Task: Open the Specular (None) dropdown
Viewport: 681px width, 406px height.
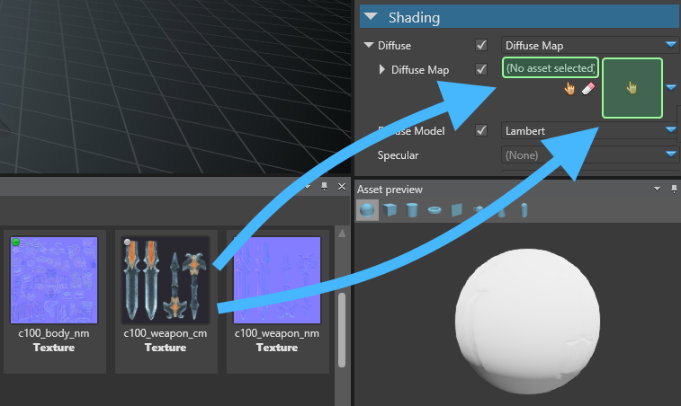Action: tap(670, 154)
